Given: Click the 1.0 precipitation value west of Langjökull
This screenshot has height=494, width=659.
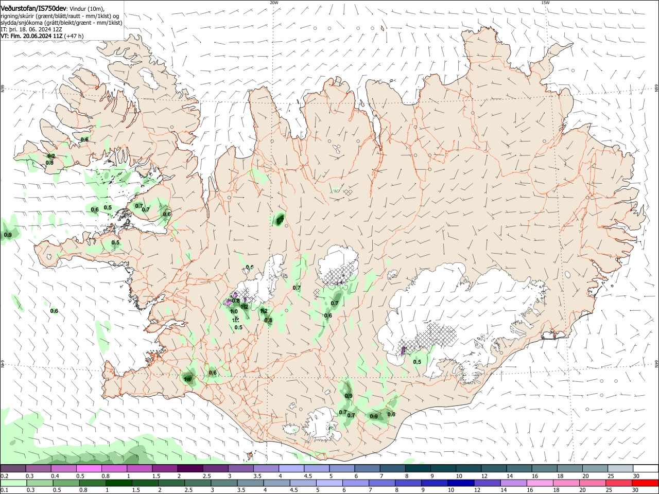Looking at the screenshot, I should pos(234,311).
